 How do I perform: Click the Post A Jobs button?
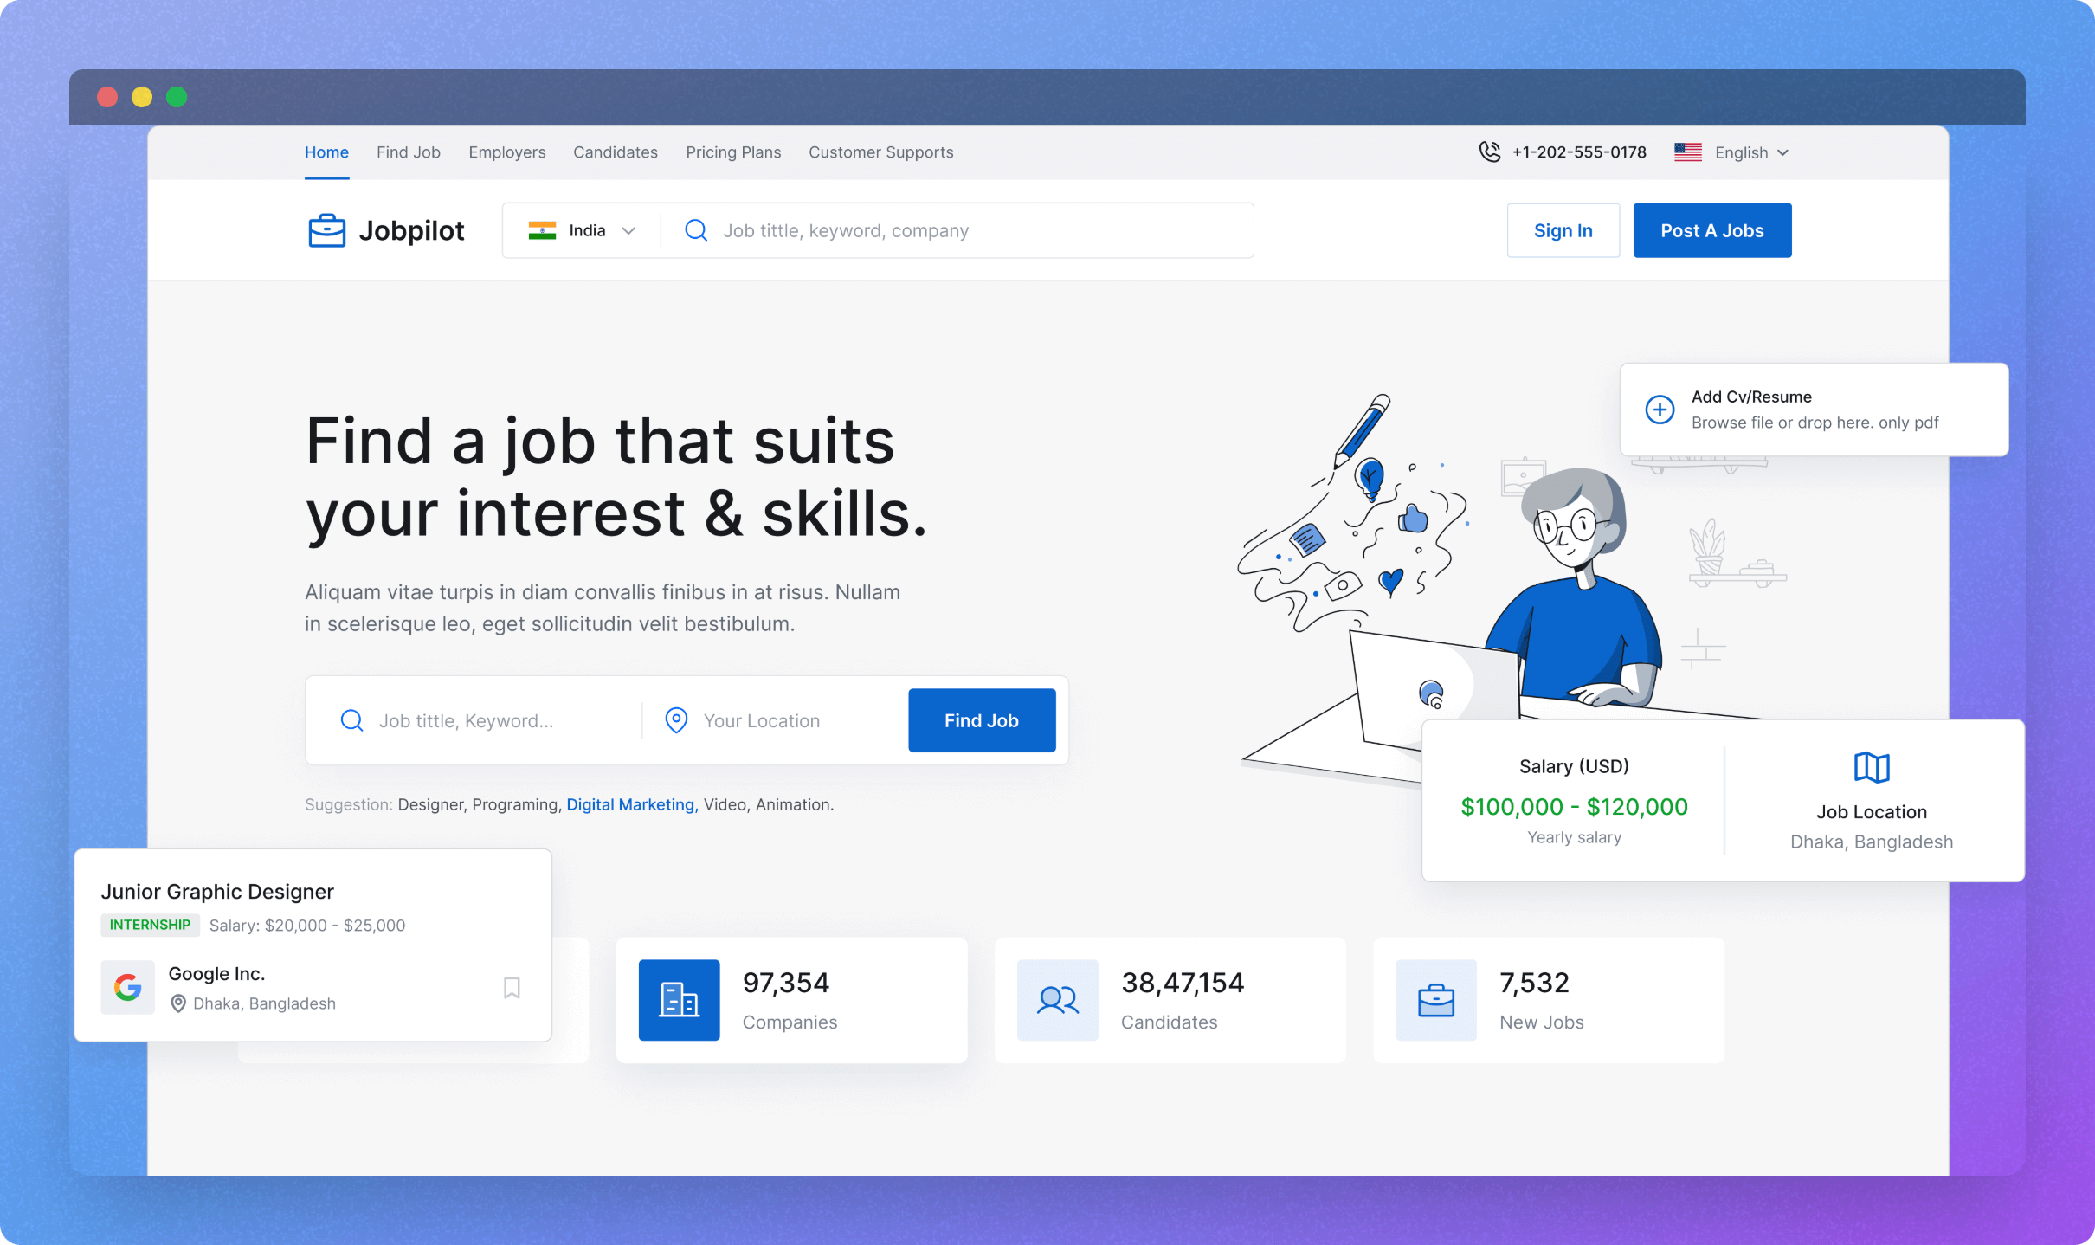coord(1711,229)
